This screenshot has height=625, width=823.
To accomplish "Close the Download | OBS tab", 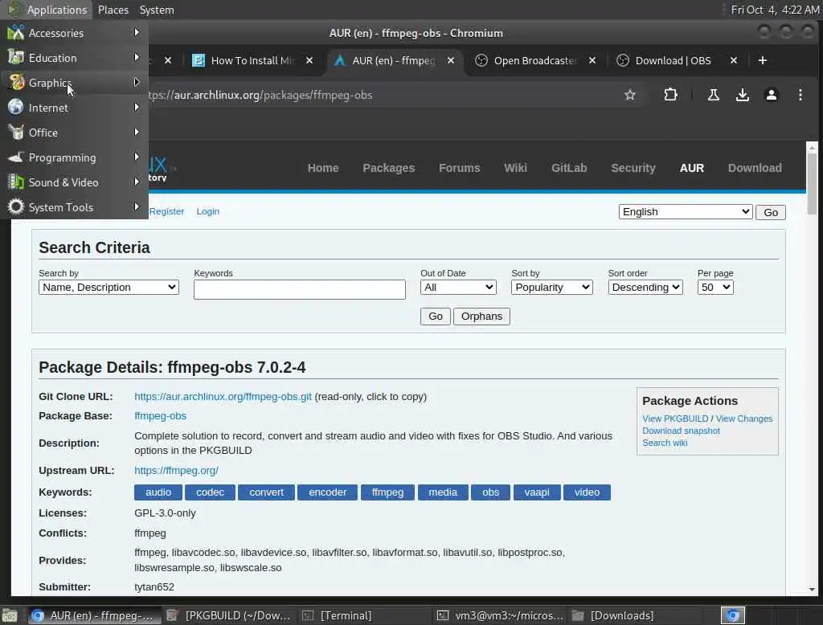I will [733, 60].
